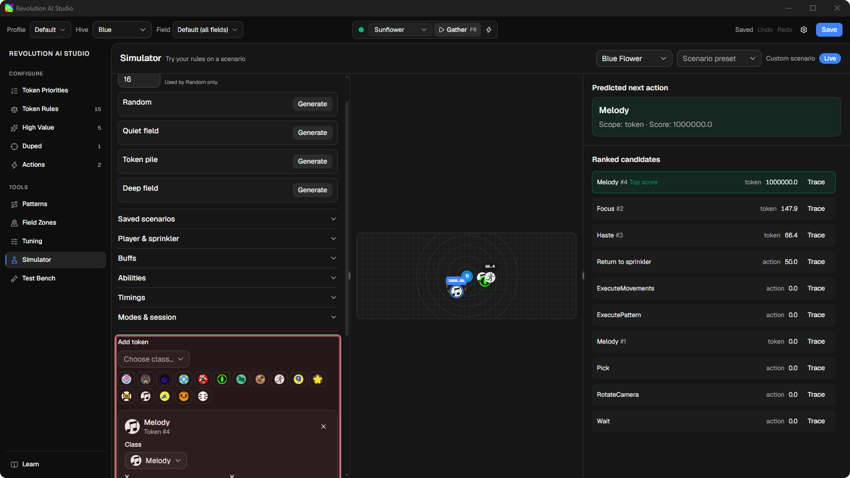The width and height of the screenshot is (850, 478).
Task: Click the Melody avatar in Token #4 card
Action: (x=132, y=426)
